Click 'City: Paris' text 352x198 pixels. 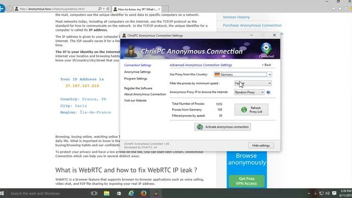click(x=73, y=106)
